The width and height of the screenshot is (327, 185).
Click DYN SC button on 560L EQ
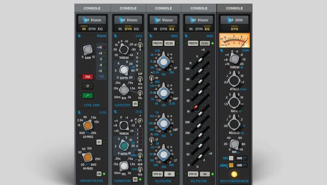193,174
